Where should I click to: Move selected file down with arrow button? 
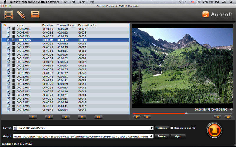(49, 117)
